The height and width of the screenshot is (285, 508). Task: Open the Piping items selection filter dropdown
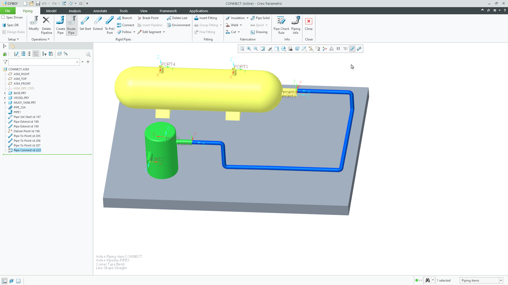[x=501, y=281]
